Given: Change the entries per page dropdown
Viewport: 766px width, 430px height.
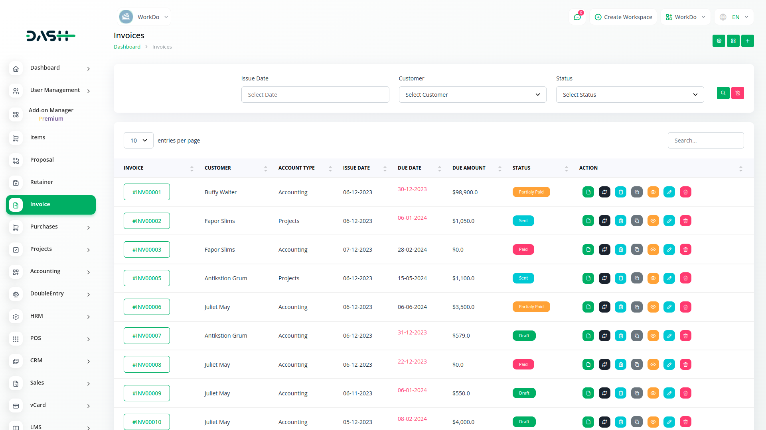Looking at the screenshot, I should 138,141.
